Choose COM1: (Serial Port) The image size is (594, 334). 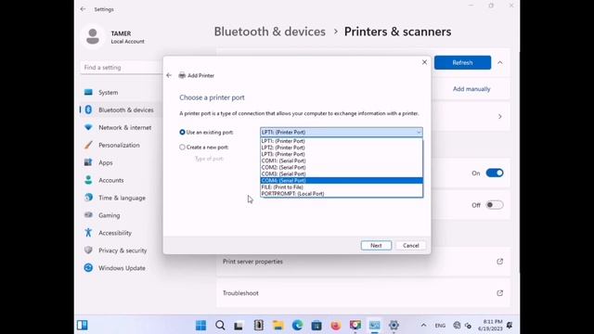pos(342,161)
